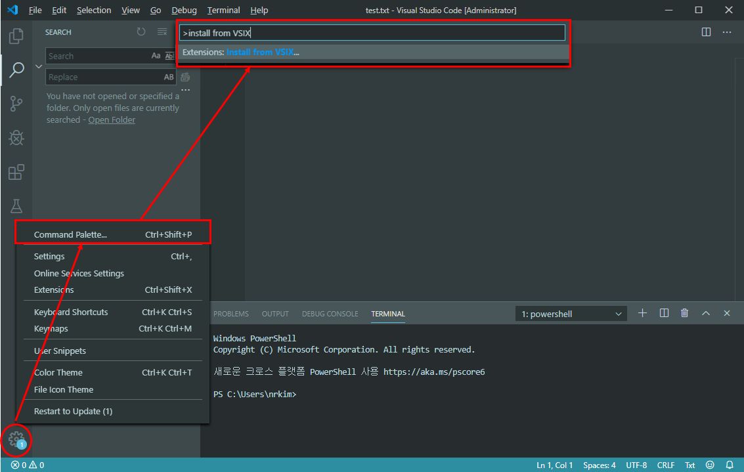Open the 1: powershell terminal selector
Viewport: 744px width, 472px height.
(x=570, y=313)
